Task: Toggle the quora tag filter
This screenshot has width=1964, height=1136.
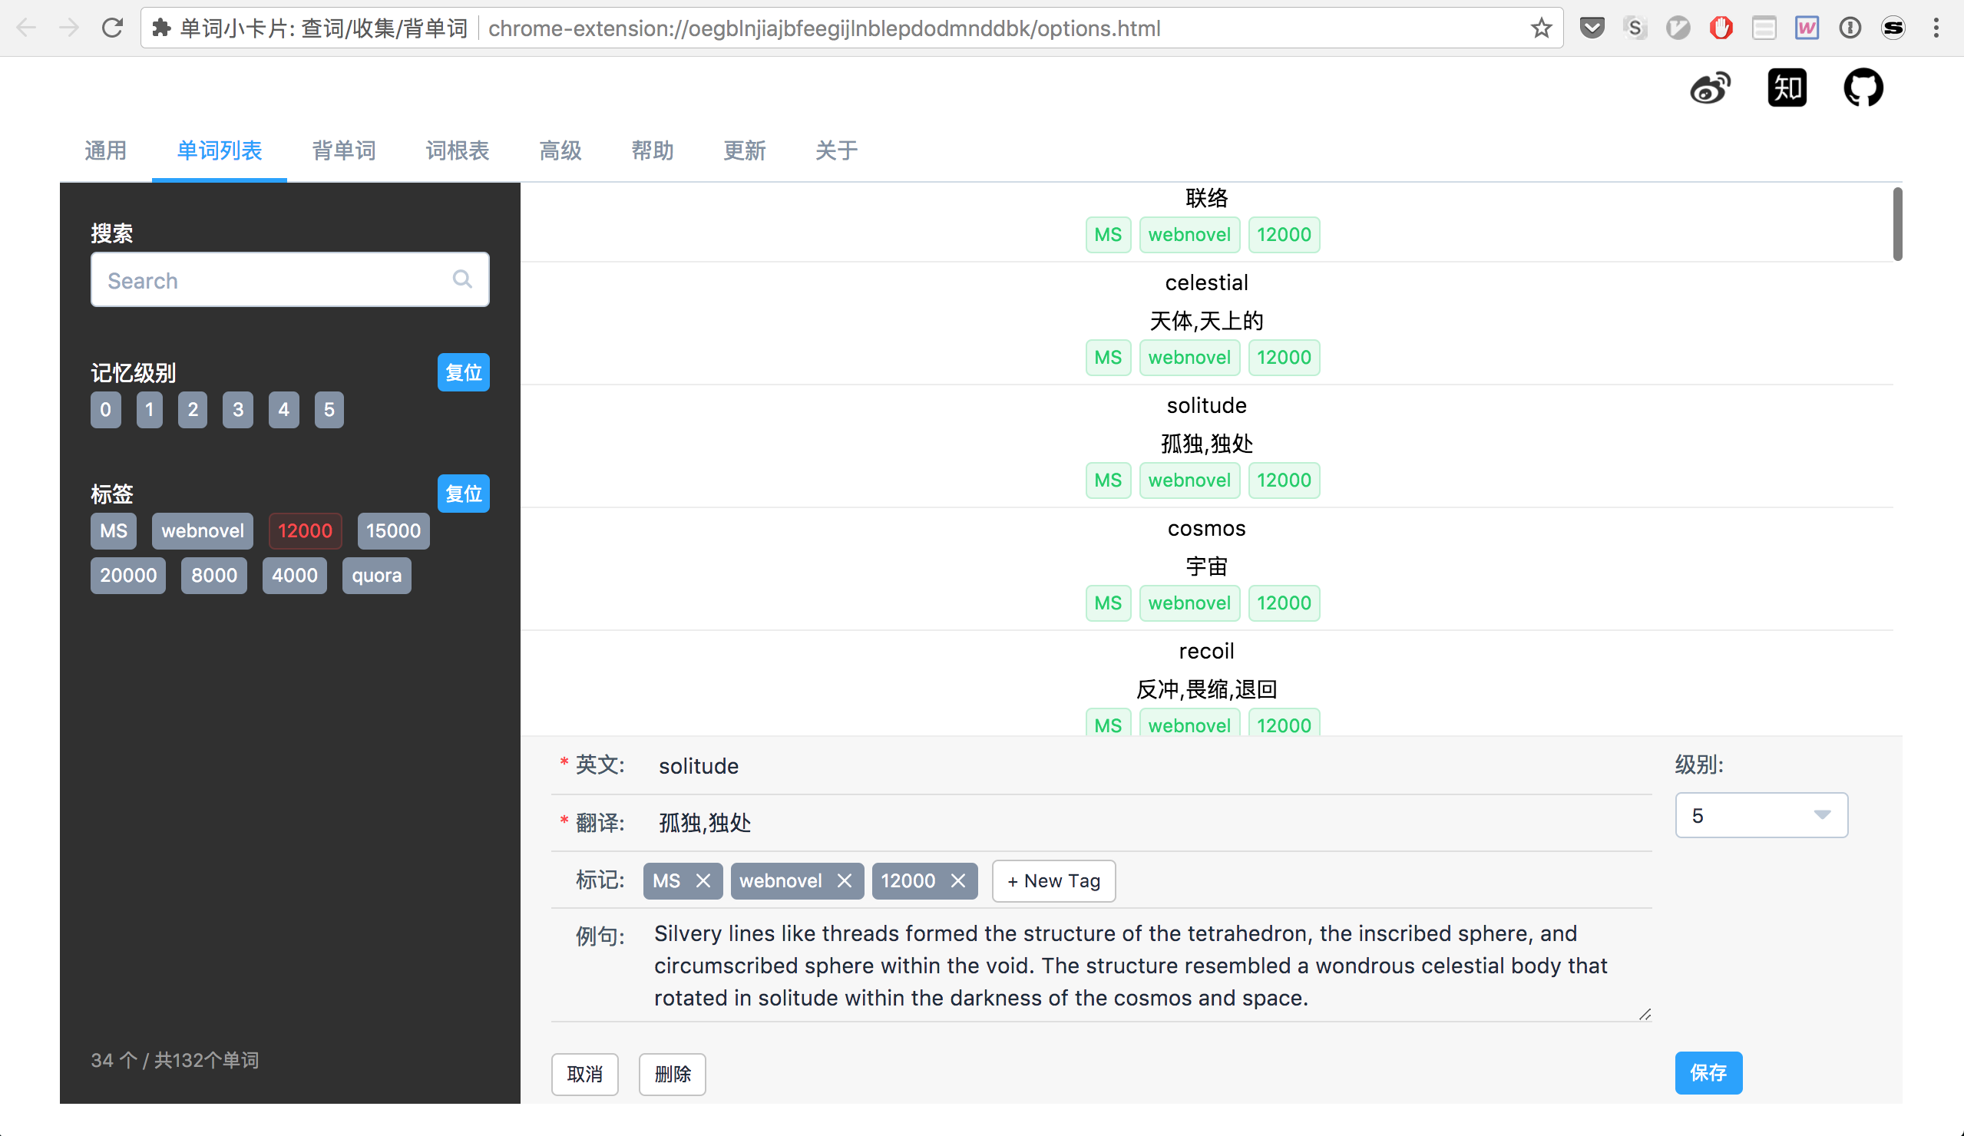Action: [x=376, y=576]
